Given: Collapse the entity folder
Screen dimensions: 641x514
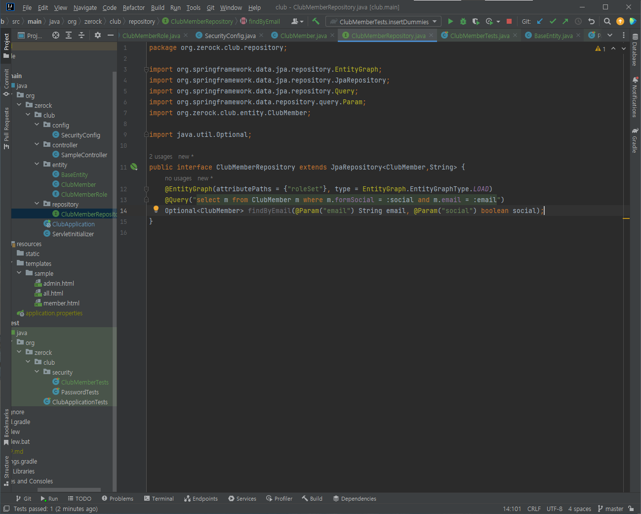Looking at the screenshot, I should click(x=37, y=164).
